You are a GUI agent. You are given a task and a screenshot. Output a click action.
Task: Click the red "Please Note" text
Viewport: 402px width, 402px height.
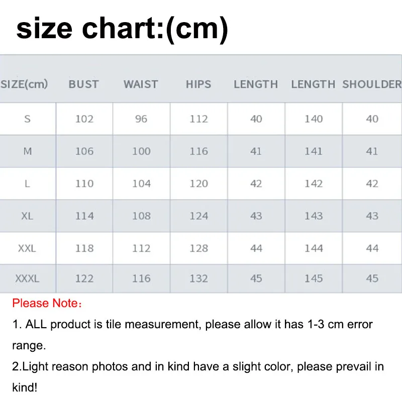click(46, 304)
